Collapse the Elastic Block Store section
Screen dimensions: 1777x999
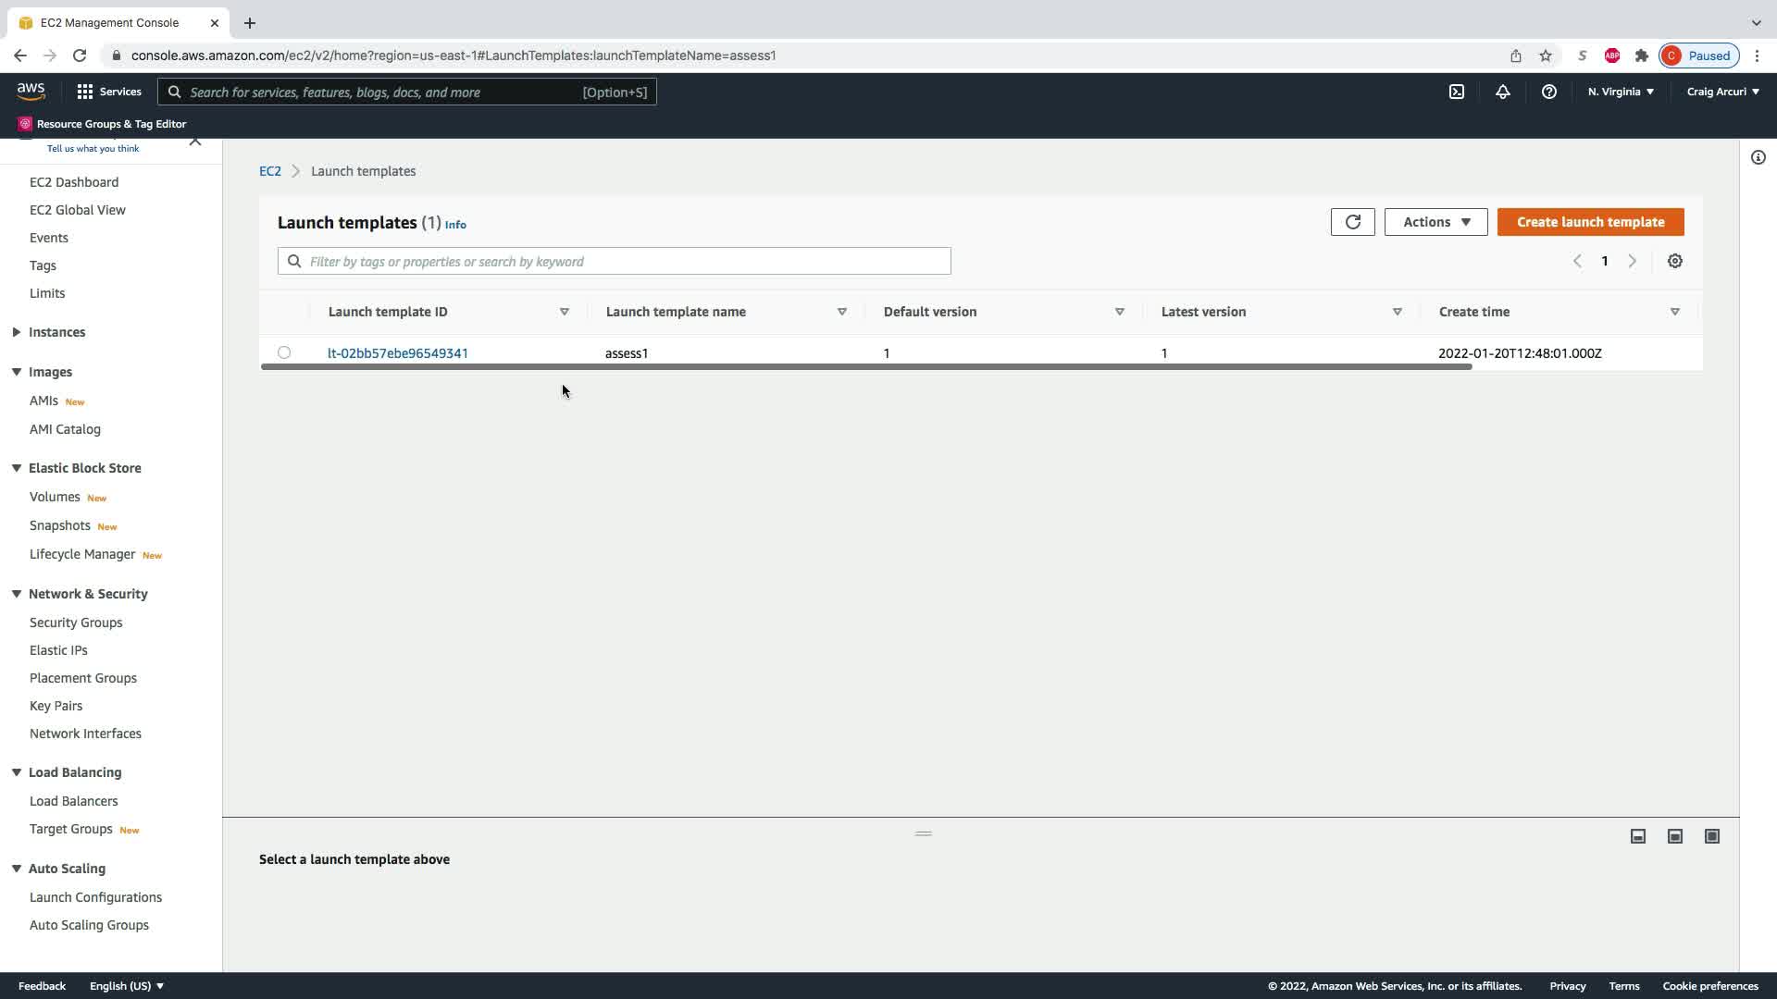[x=17, y=468]
